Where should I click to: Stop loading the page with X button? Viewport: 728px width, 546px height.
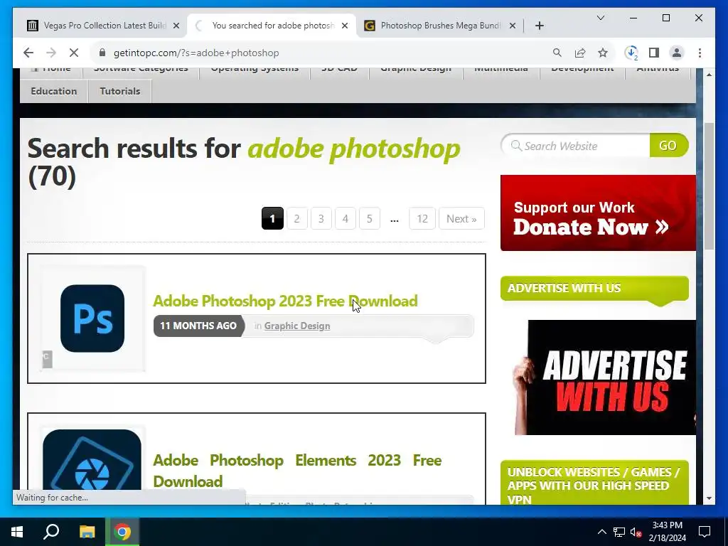point(74,53)
